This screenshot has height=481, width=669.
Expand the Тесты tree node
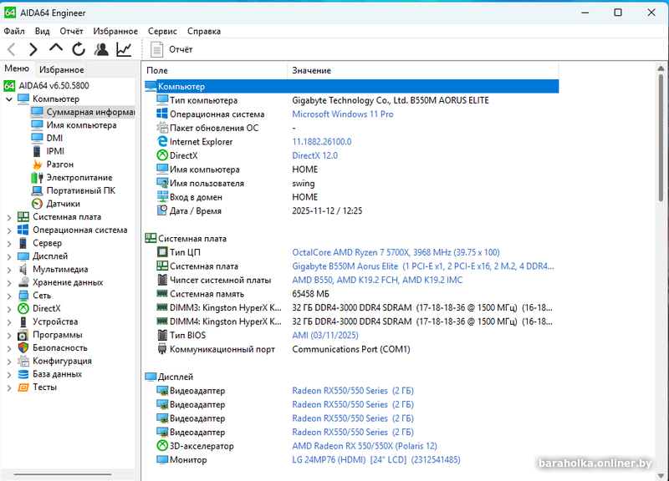point(8,387)
